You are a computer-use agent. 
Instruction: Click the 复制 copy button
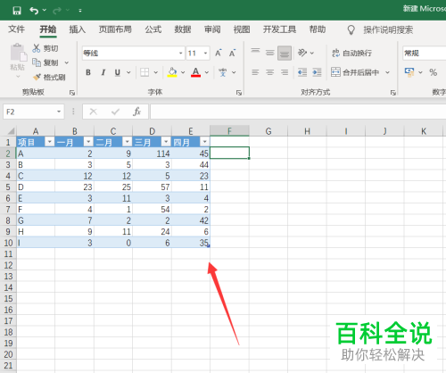(45, 62)
